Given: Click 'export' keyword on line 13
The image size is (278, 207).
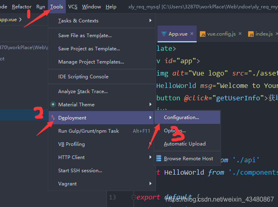Looking at the screenshot, I should click(148, 197).
